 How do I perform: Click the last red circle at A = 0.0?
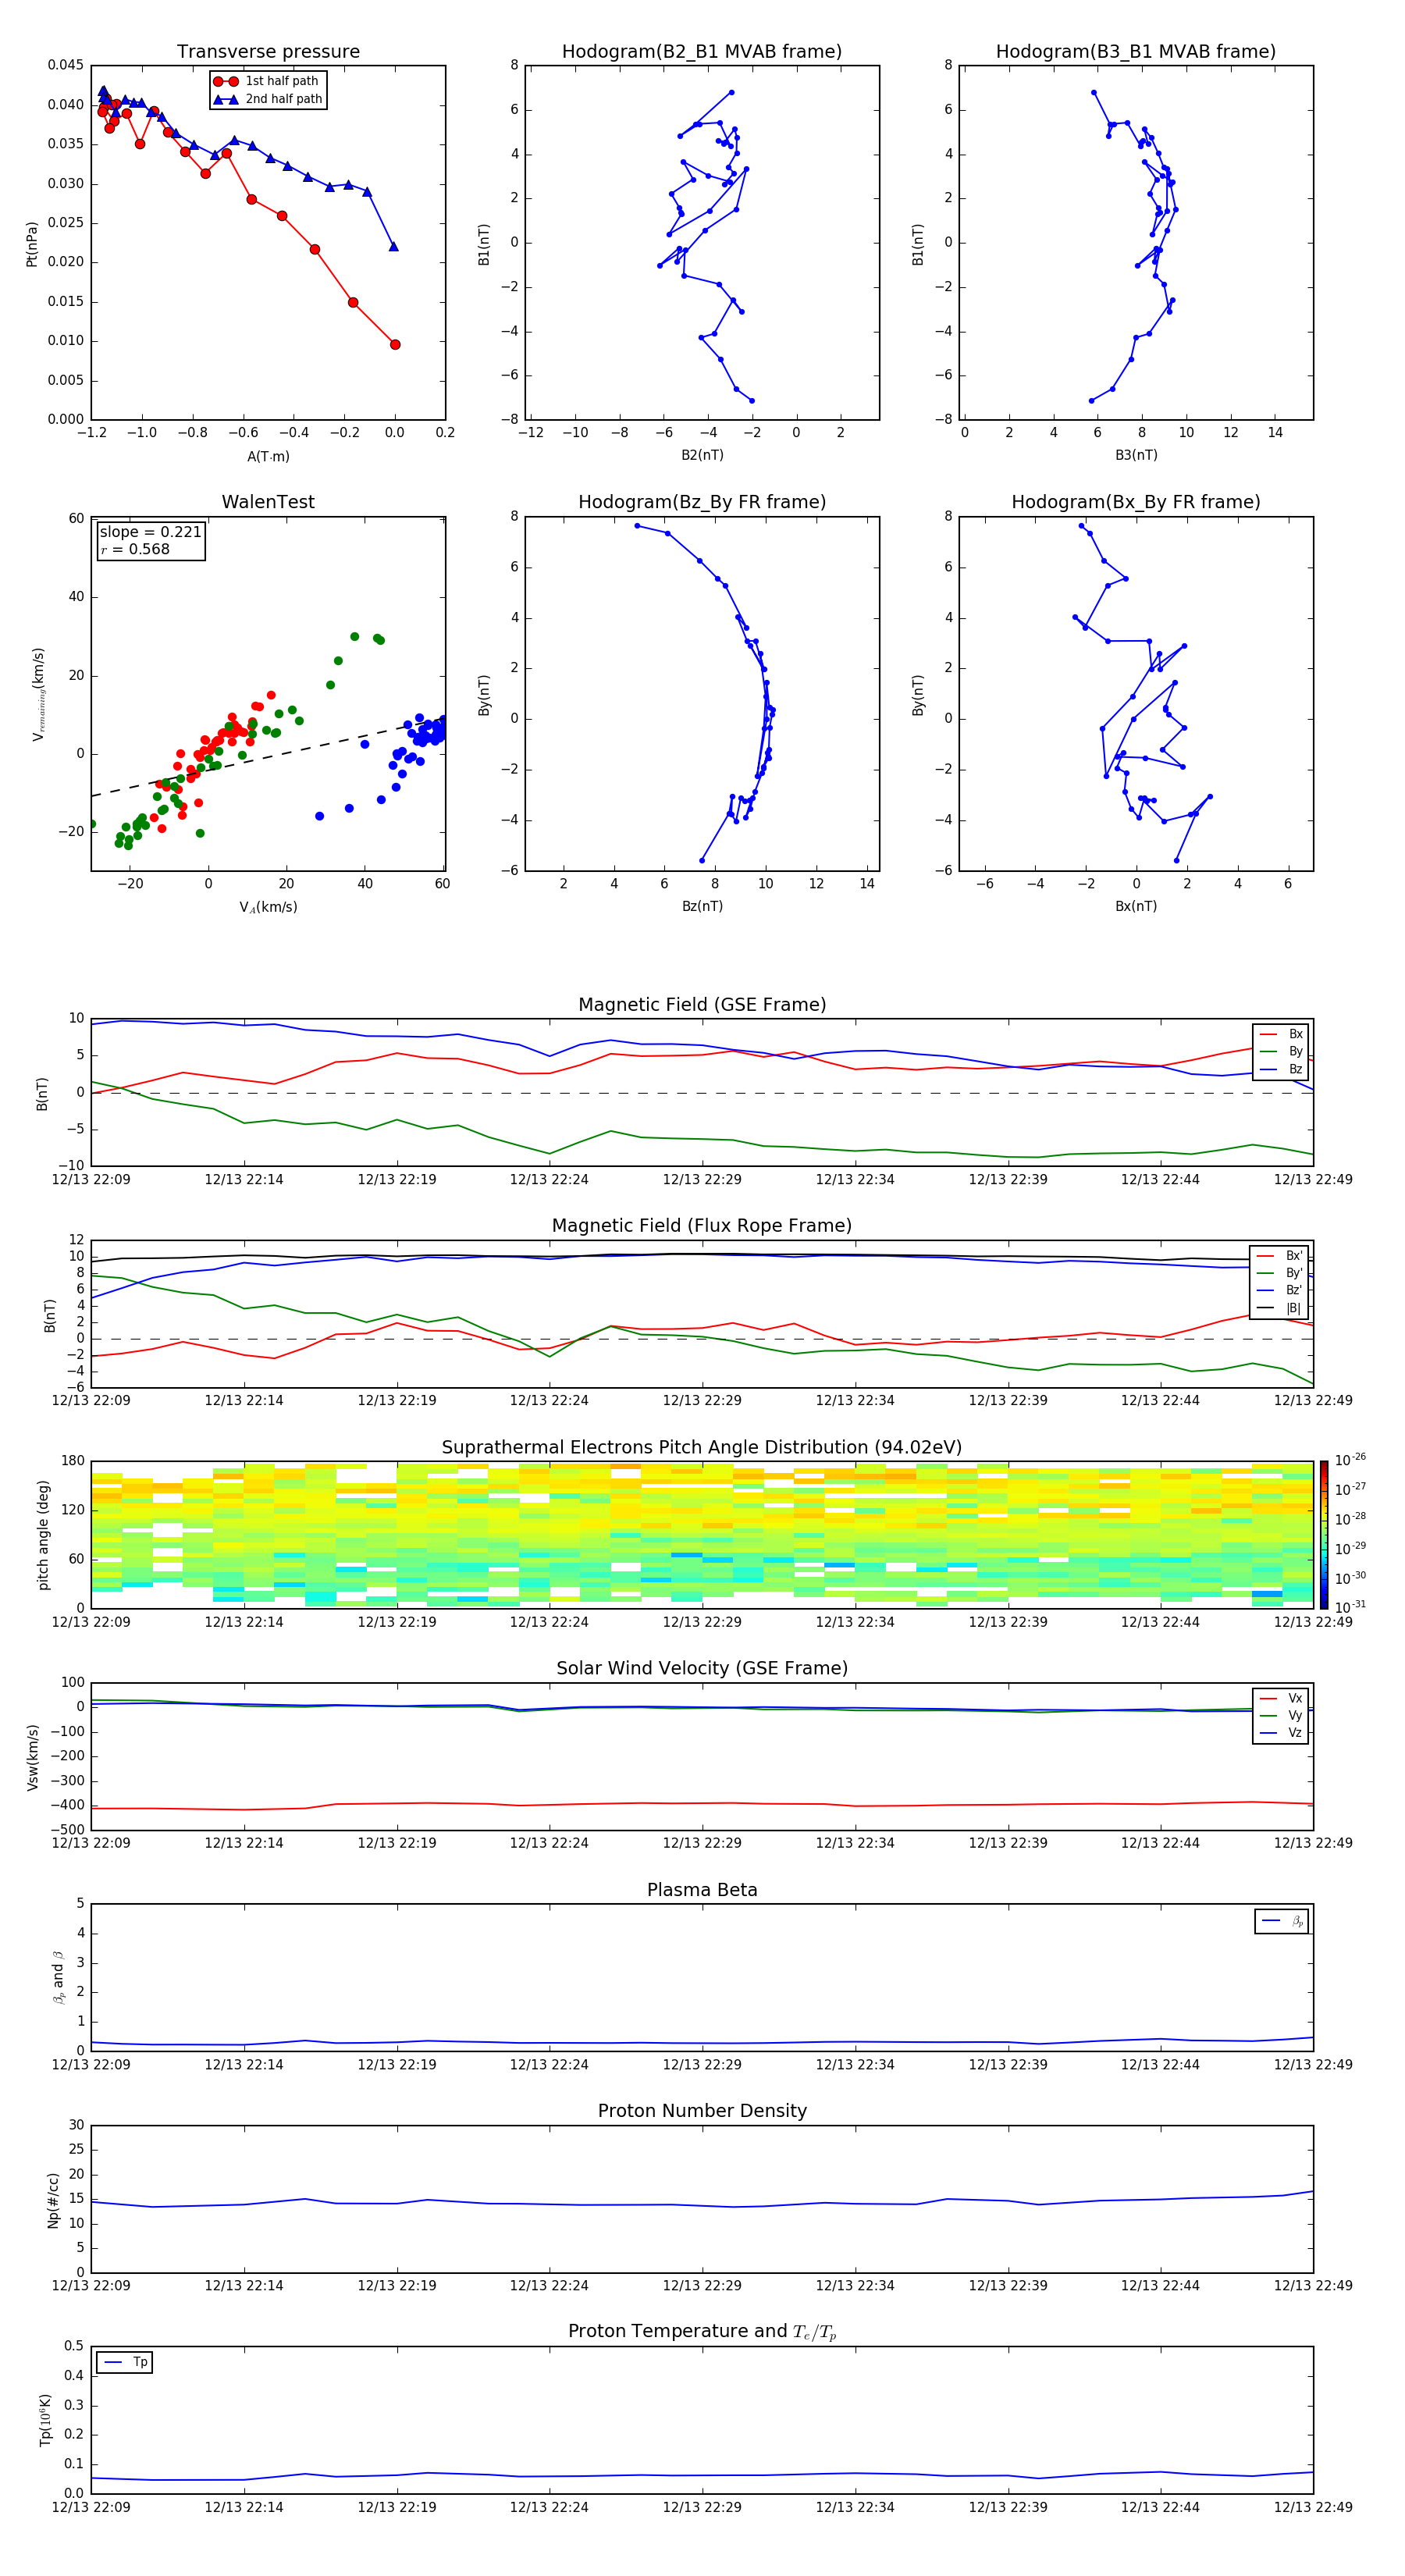(x=395, y=344)
